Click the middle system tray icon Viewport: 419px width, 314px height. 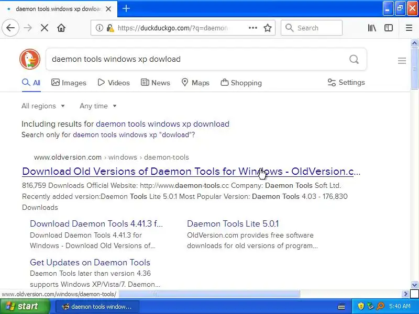coord(370,306)
